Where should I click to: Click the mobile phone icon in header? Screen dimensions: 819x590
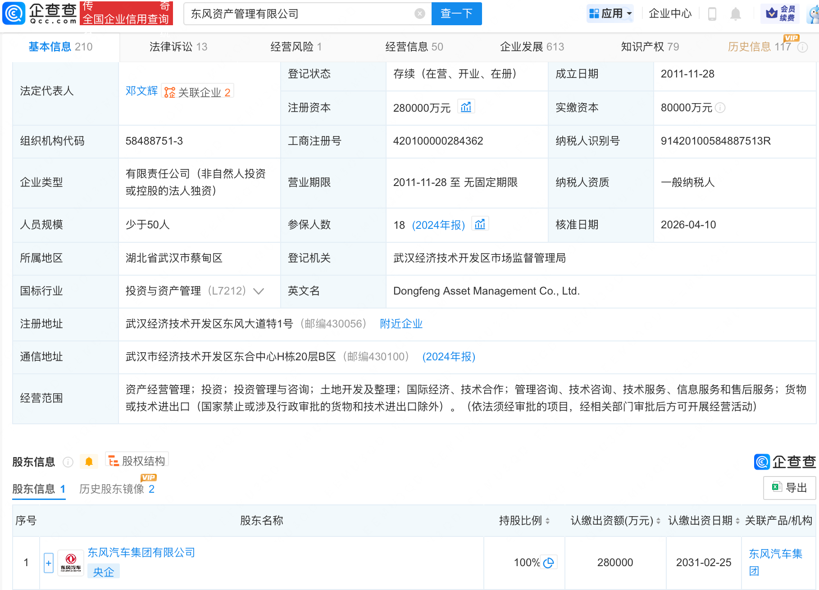[x=712, y=14]
